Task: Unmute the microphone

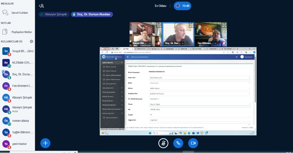Action: click(163, 143)
